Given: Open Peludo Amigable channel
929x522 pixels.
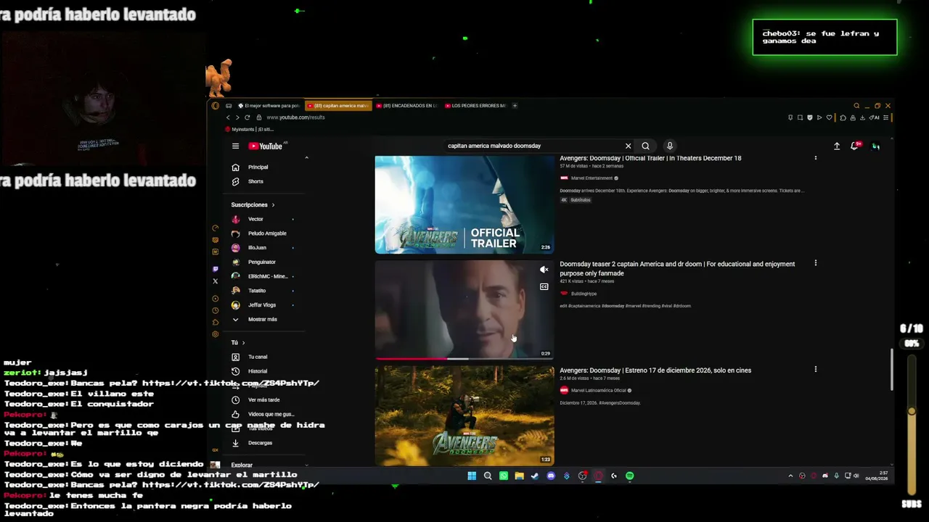Looking at the screenshot, I should point(267,233).
